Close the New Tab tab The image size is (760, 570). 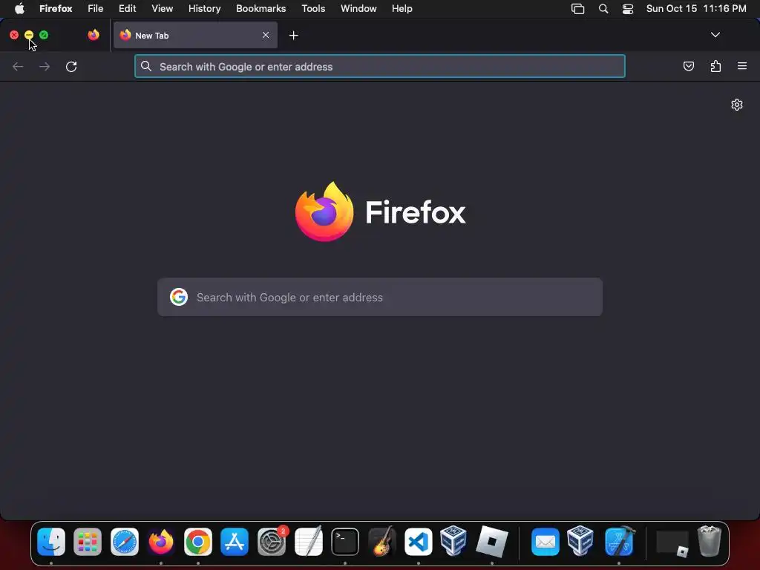coord(266,35)
